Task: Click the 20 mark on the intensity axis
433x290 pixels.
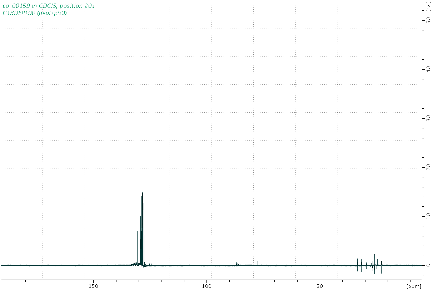Action: [428, 167]
